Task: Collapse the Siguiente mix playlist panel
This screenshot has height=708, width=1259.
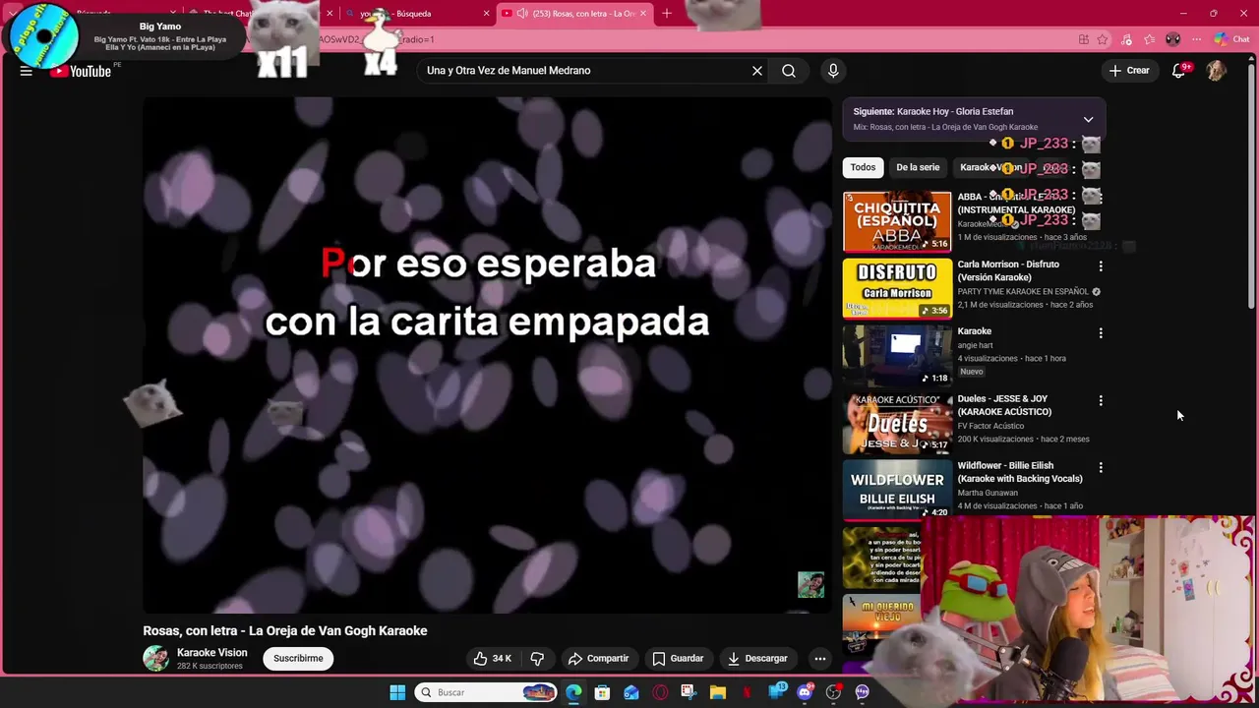Action: coord(1088,119)
